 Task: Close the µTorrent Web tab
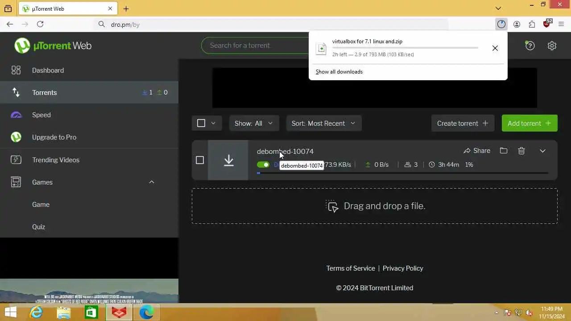110,8
